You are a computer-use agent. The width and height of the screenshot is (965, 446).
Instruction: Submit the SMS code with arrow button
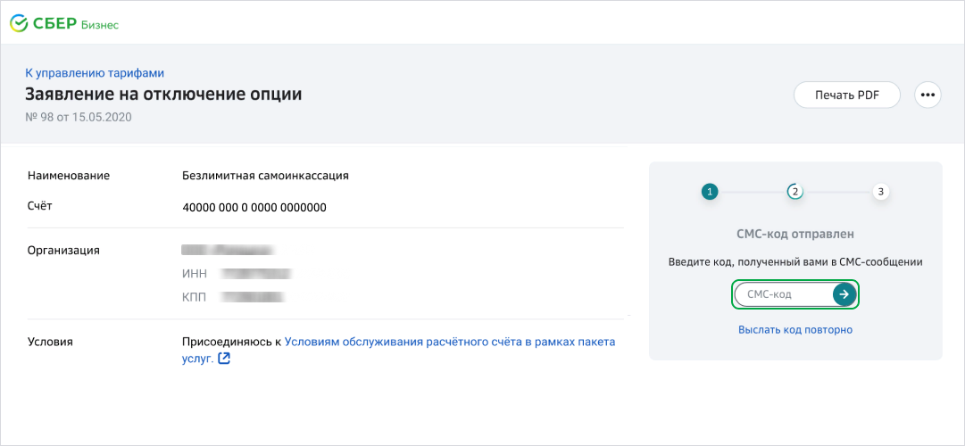(844, 294)
